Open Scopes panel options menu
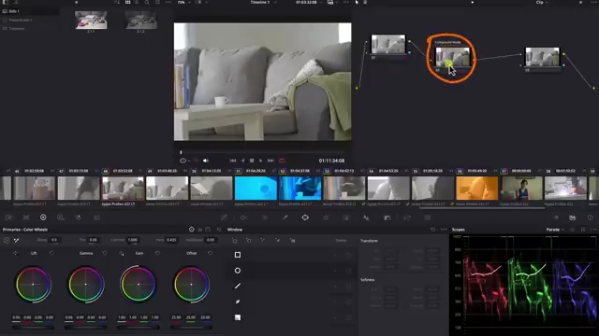This screenshot has width=599, height=336. tap(593, 230)
